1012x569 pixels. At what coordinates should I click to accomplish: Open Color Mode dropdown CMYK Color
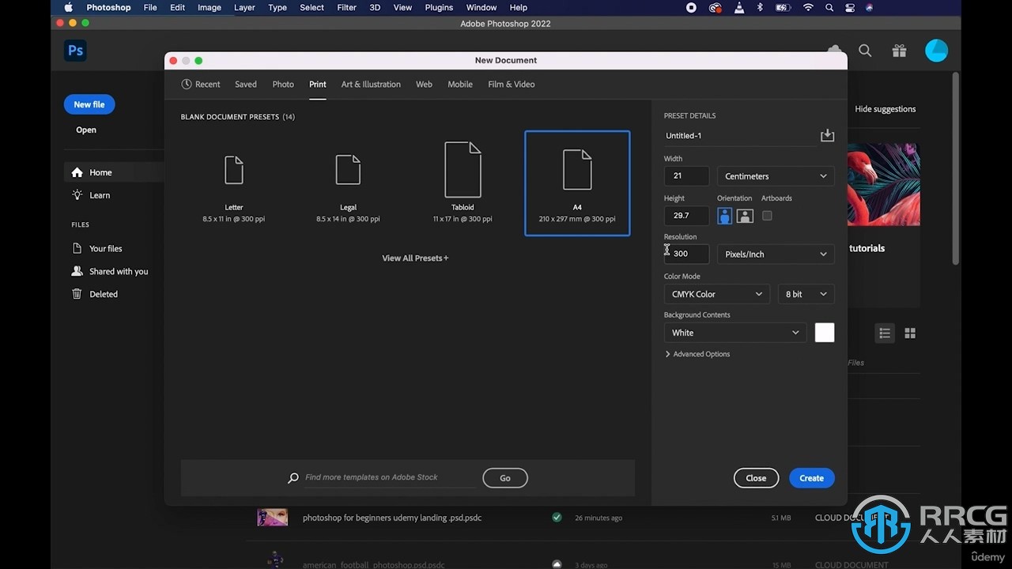716,294
